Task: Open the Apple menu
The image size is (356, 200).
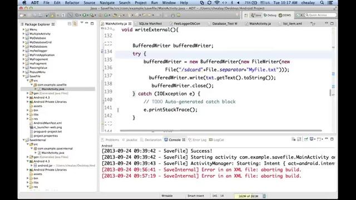Action: point(24,3)
